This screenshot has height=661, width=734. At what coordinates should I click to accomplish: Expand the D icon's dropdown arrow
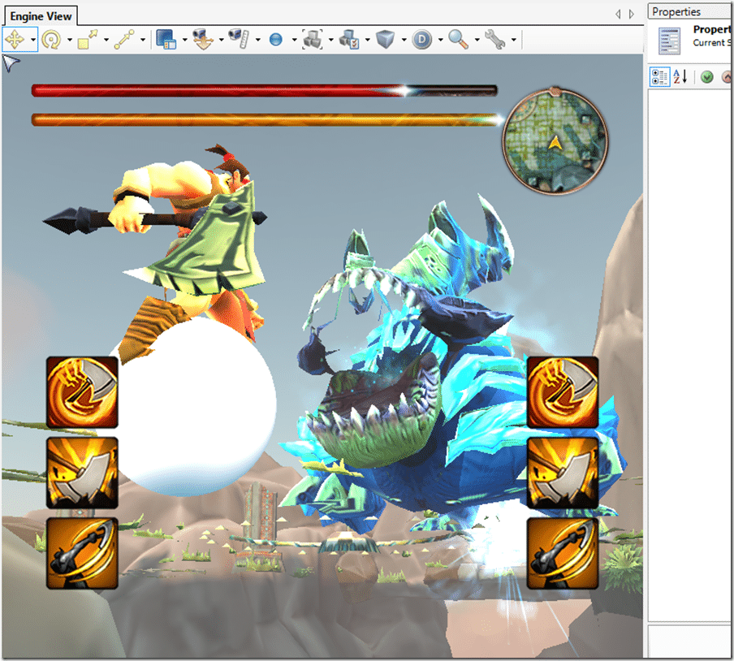[x=440, y=40]
